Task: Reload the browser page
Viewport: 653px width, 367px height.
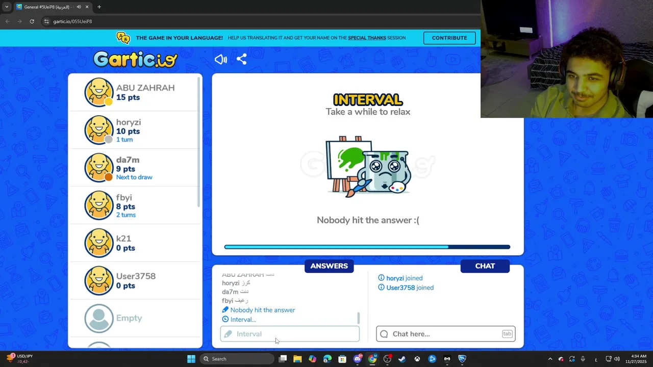Action: tap(32, 21)
